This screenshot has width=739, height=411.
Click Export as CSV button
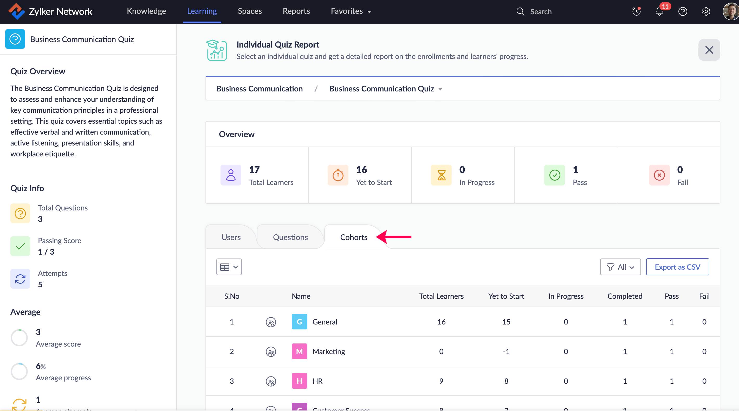(x=677, y=267)
